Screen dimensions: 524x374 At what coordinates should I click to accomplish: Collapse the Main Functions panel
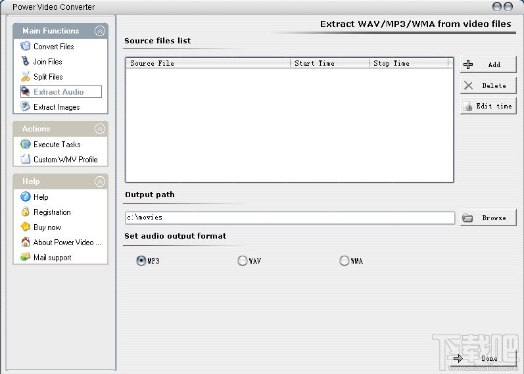(x=99, y=31)
